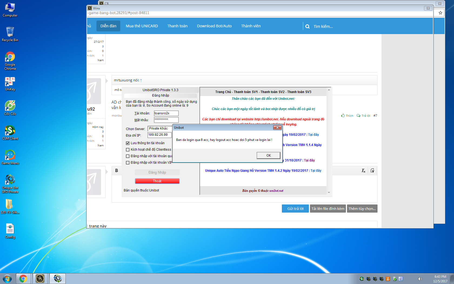Open the Chọn Server dropdown (Private Khác)

click(160, 128)
